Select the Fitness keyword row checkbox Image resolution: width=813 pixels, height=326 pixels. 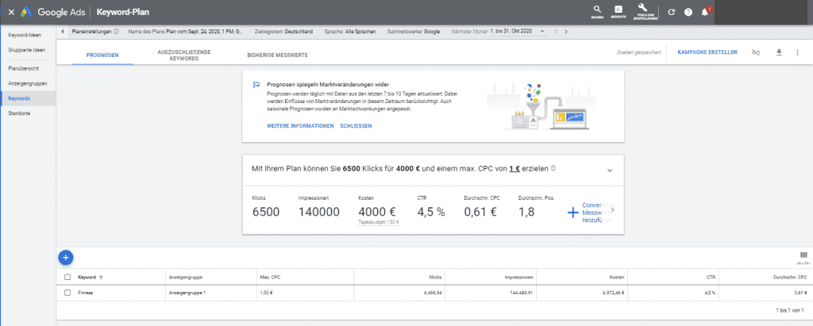tap(67, 293)
